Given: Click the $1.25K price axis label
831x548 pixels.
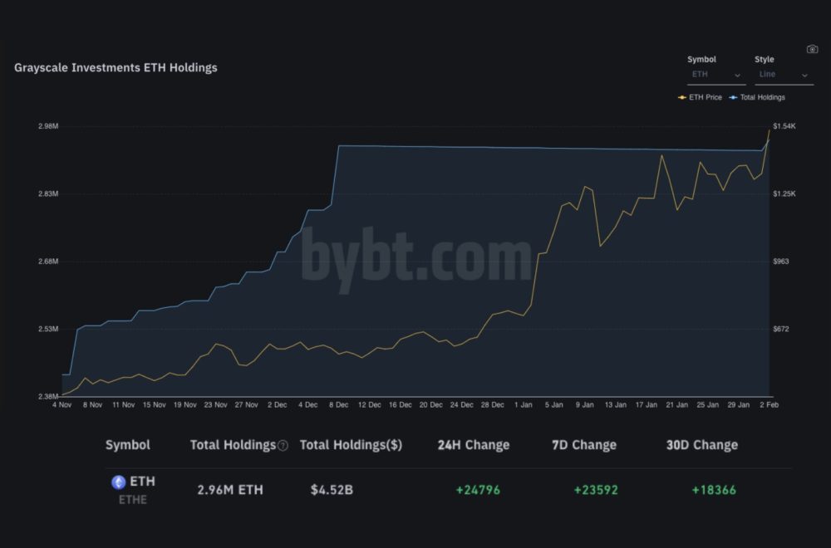Looking at the screenshot, I should point(784,194).
